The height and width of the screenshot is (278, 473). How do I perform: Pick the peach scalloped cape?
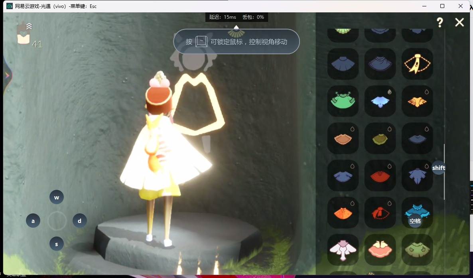(x=343, y=138)
